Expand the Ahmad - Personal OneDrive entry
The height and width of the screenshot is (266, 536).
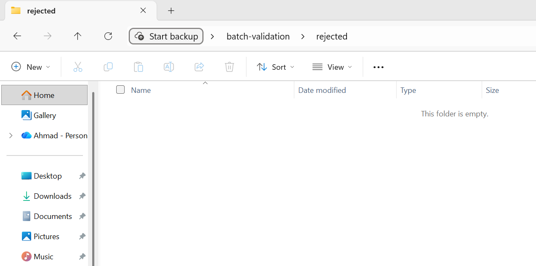(11, 135)
